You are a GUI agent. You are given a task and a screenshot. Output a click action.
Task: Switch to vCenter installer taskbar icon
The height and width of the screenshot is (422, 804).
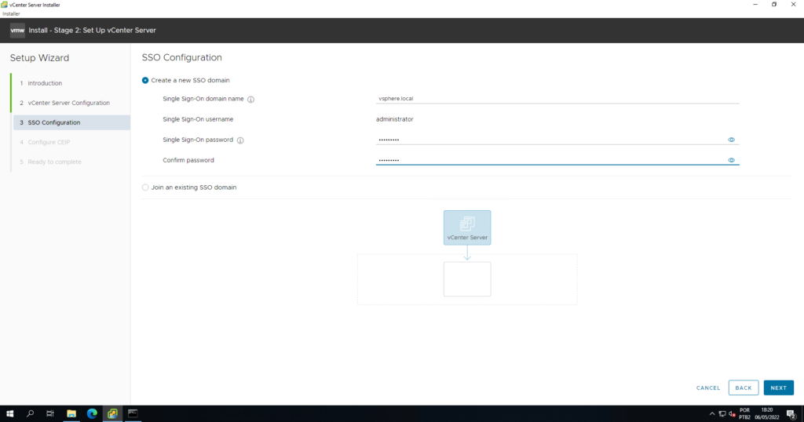pyautogui.click(x=112, y=413)
